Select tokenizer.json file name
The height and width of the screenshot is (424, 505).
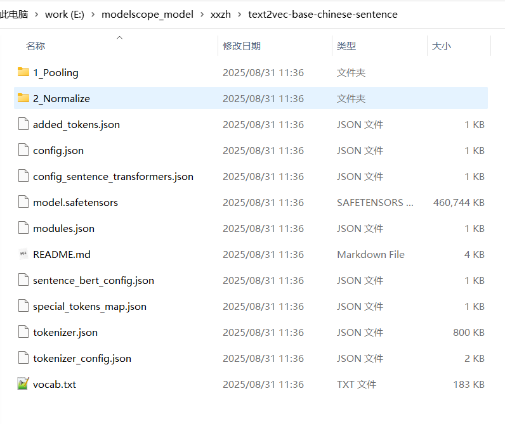coord(65,333)
